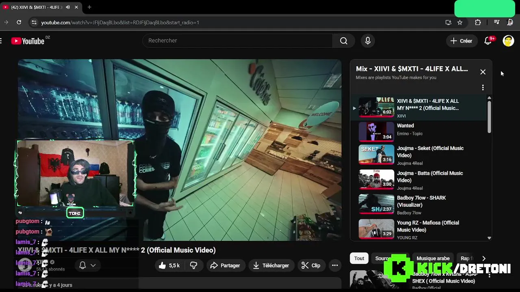Click the search magnifier button
The image size is (520, 292).
tap(344, 41)
